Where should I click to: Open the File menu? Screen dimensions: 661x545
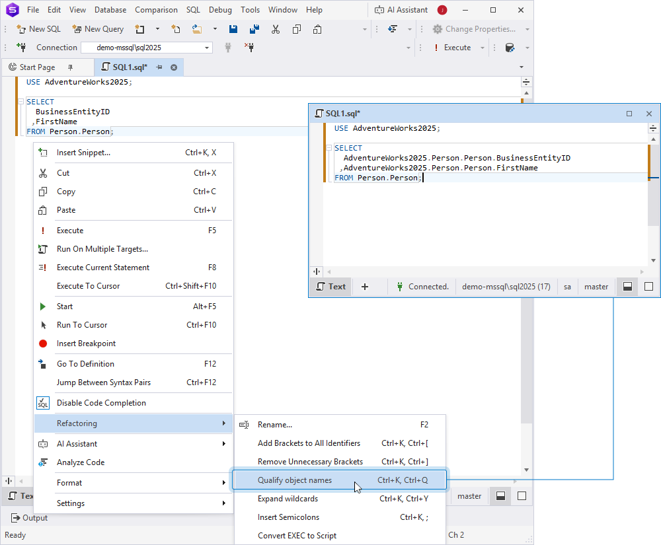pyautogui.click(x=33, y=10)
